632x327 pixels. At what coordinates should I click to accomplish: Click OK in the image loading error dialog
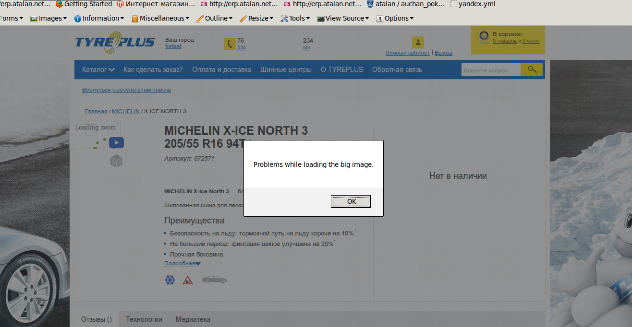[x=351, y=201]
